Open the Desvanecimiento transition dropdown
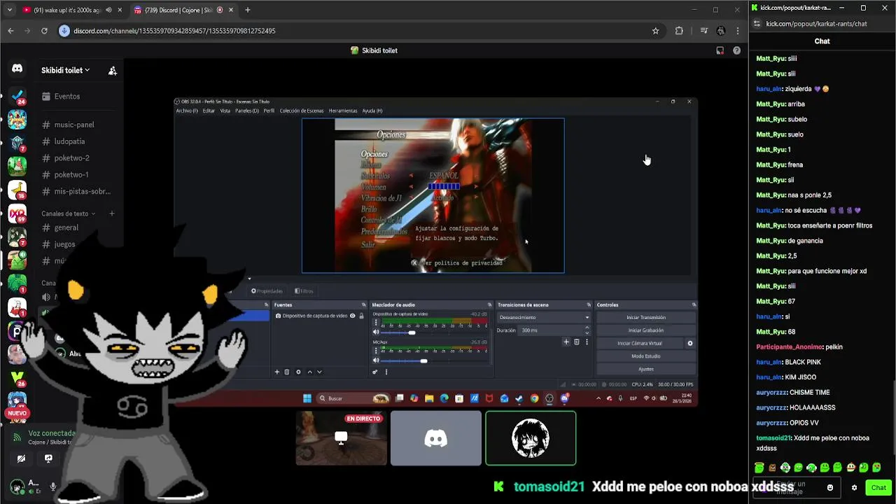This screenshot has height=504, width=896. (x=543, y=317)
